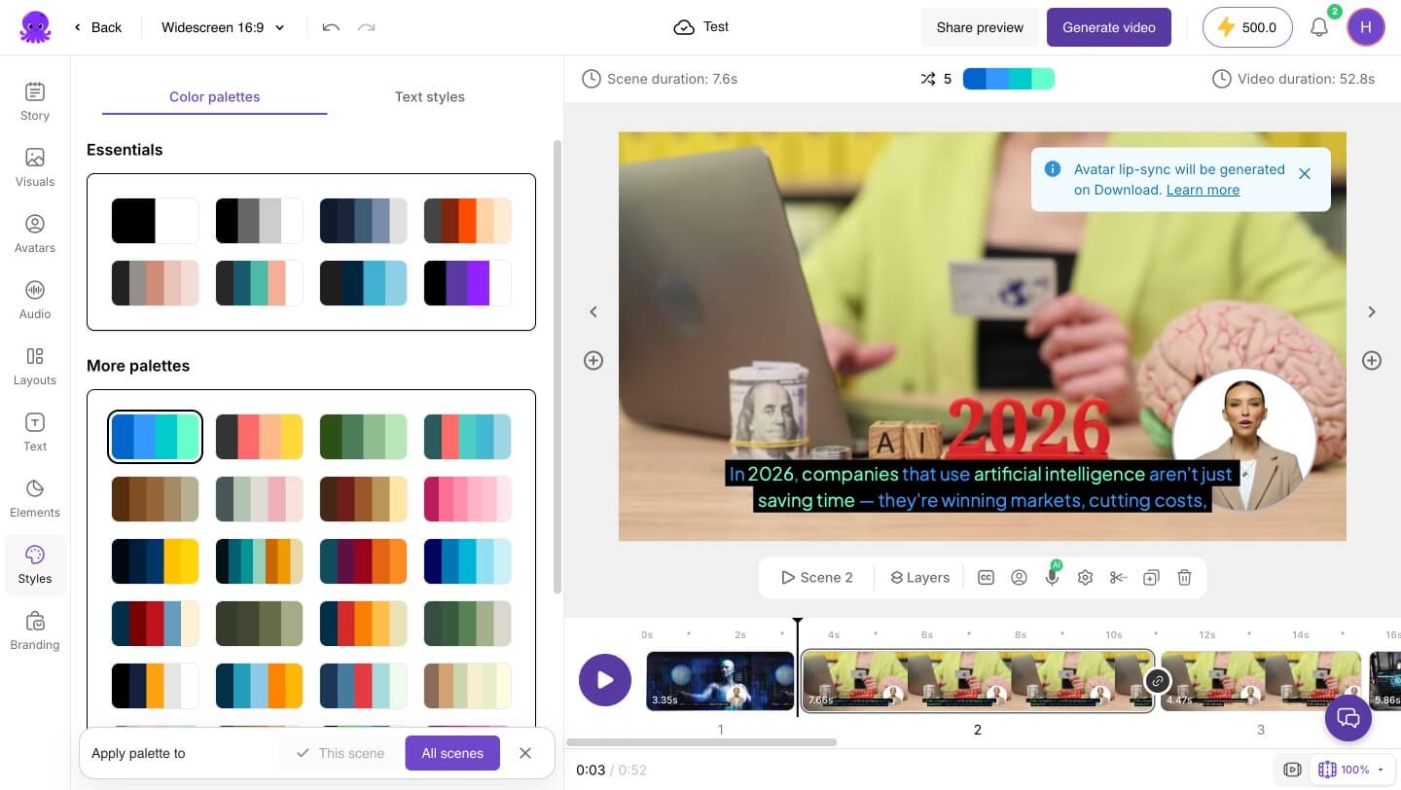
Task: Click the redo arrow icon
Action: click(367, 27)
